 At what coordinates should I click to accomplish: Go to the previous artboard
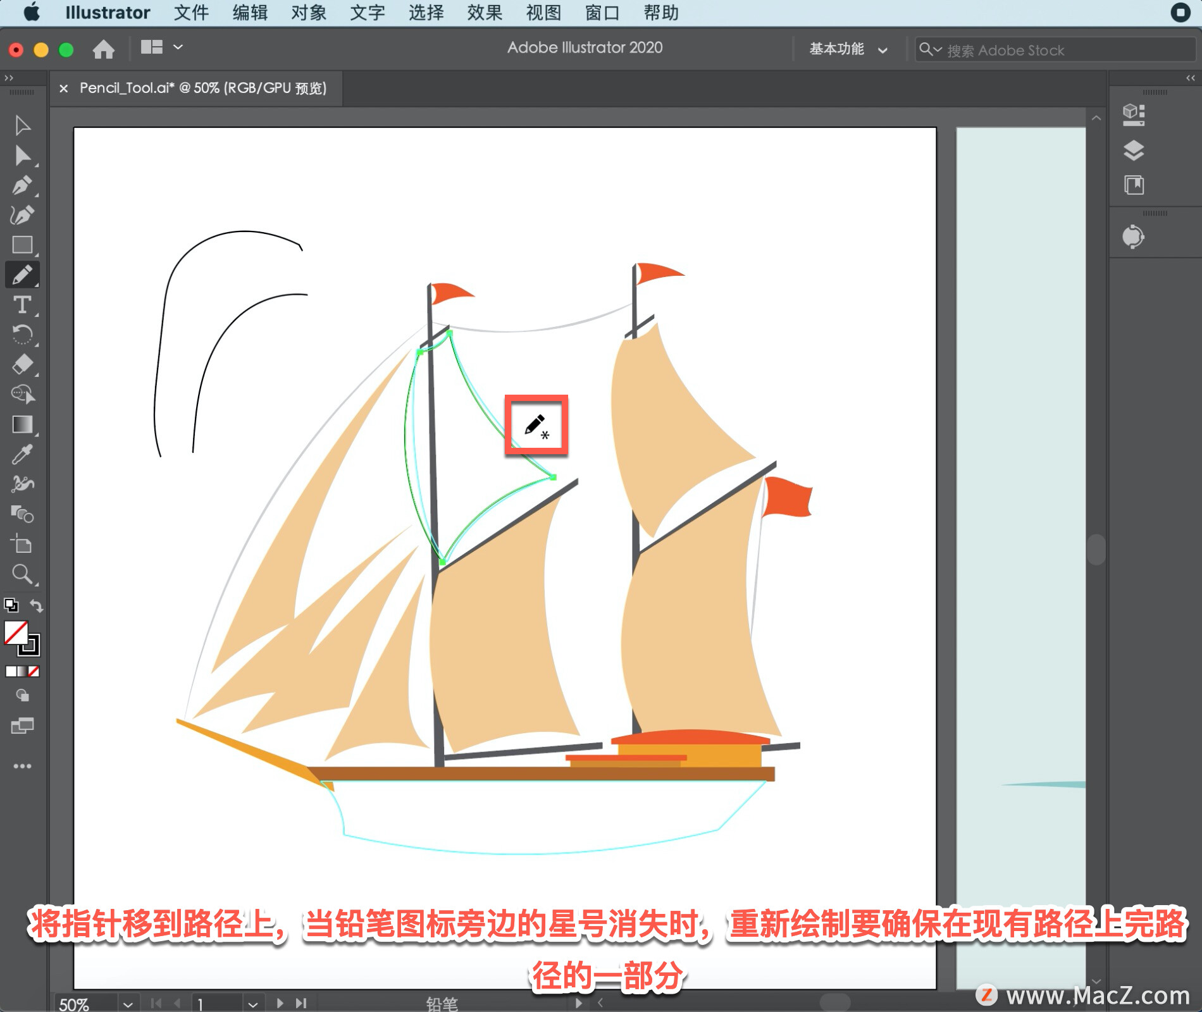pos(177,1003)
